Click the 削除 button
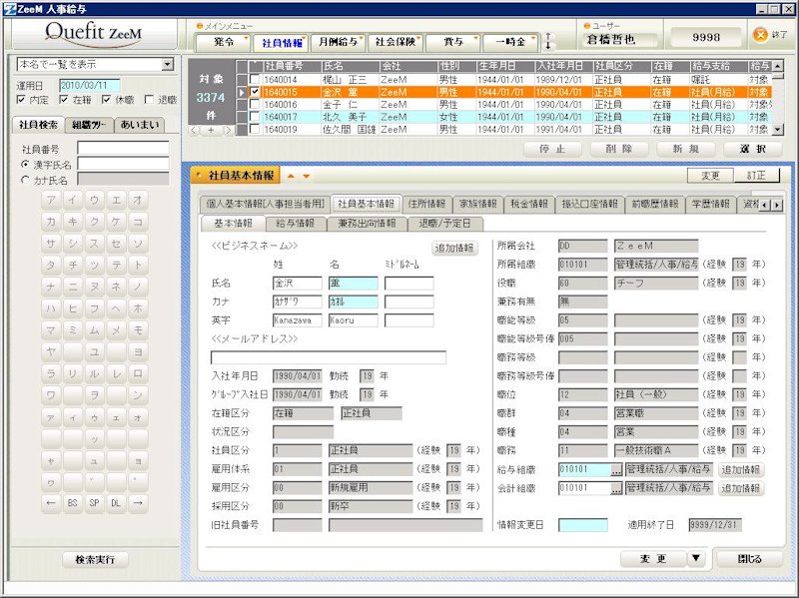This screenshot has width=799, height=598. (x=619, y=149)
